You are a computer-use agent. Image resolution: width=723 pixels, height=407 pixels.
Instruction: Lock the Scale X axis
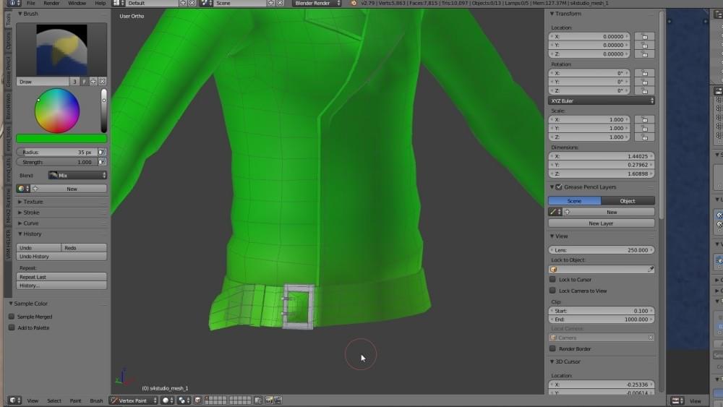[644, 119]
